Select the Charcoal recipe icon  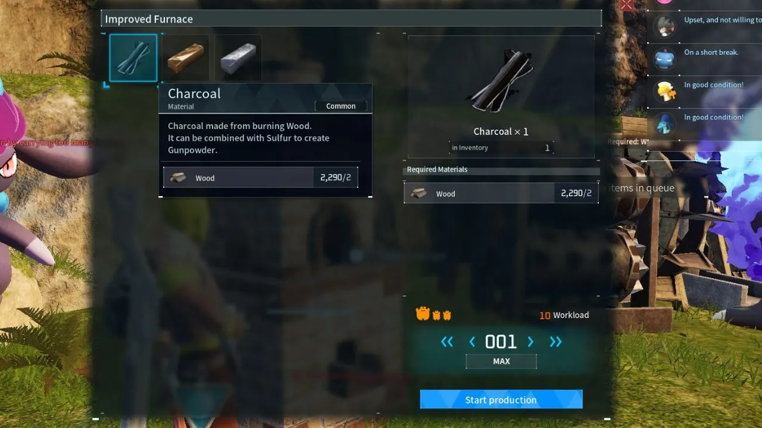(x=133, y=58)
